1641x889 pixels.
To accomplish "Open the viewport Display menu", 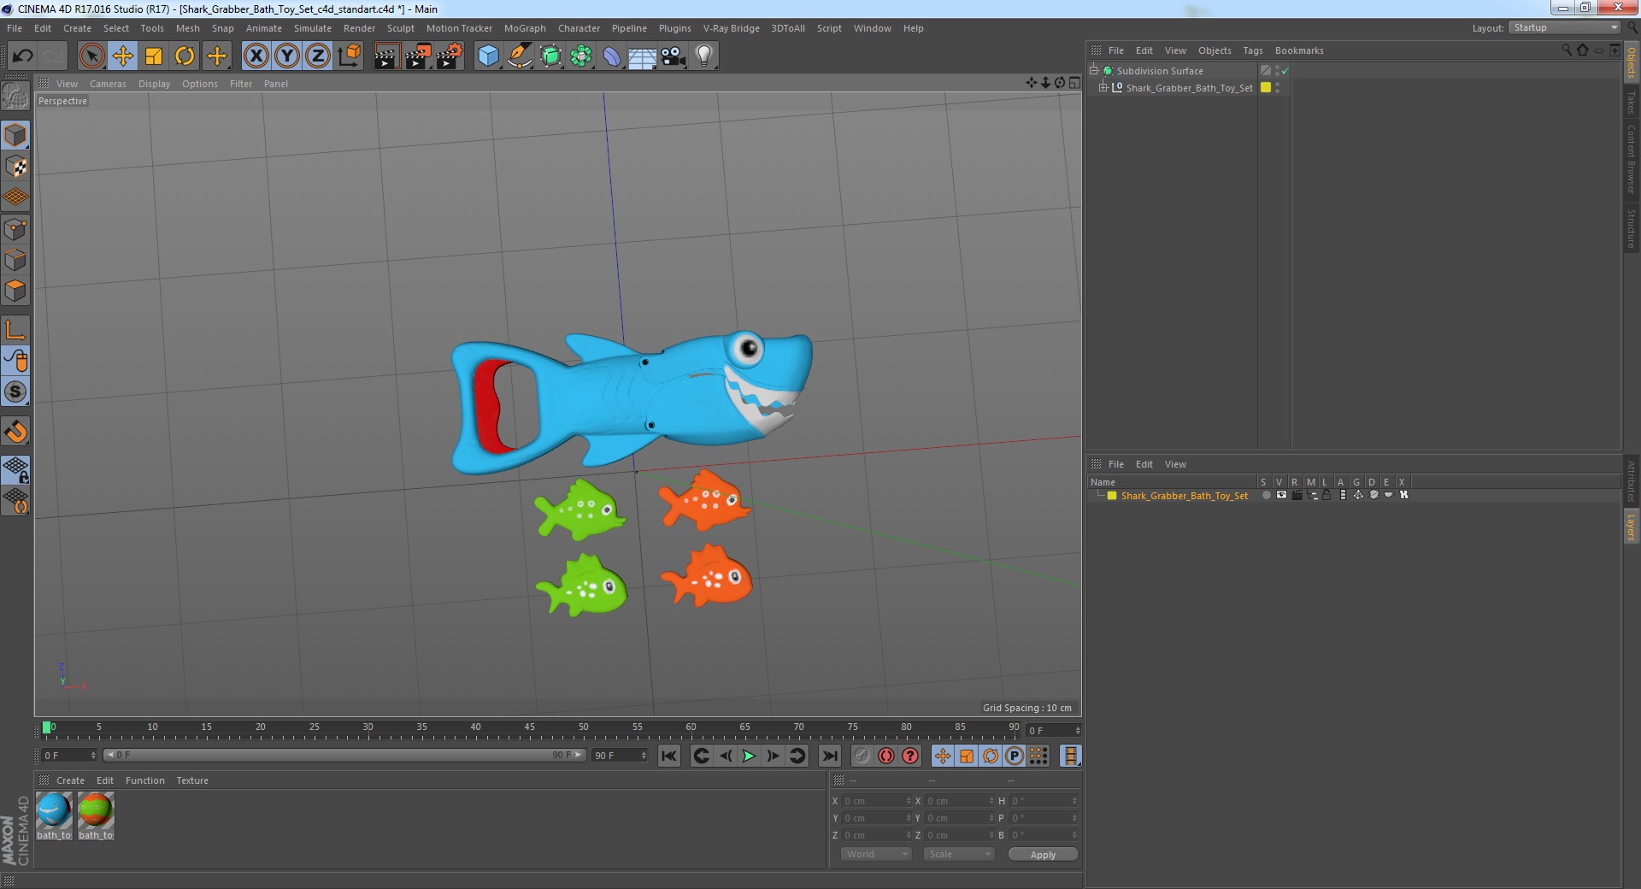I will coord(154,84).
